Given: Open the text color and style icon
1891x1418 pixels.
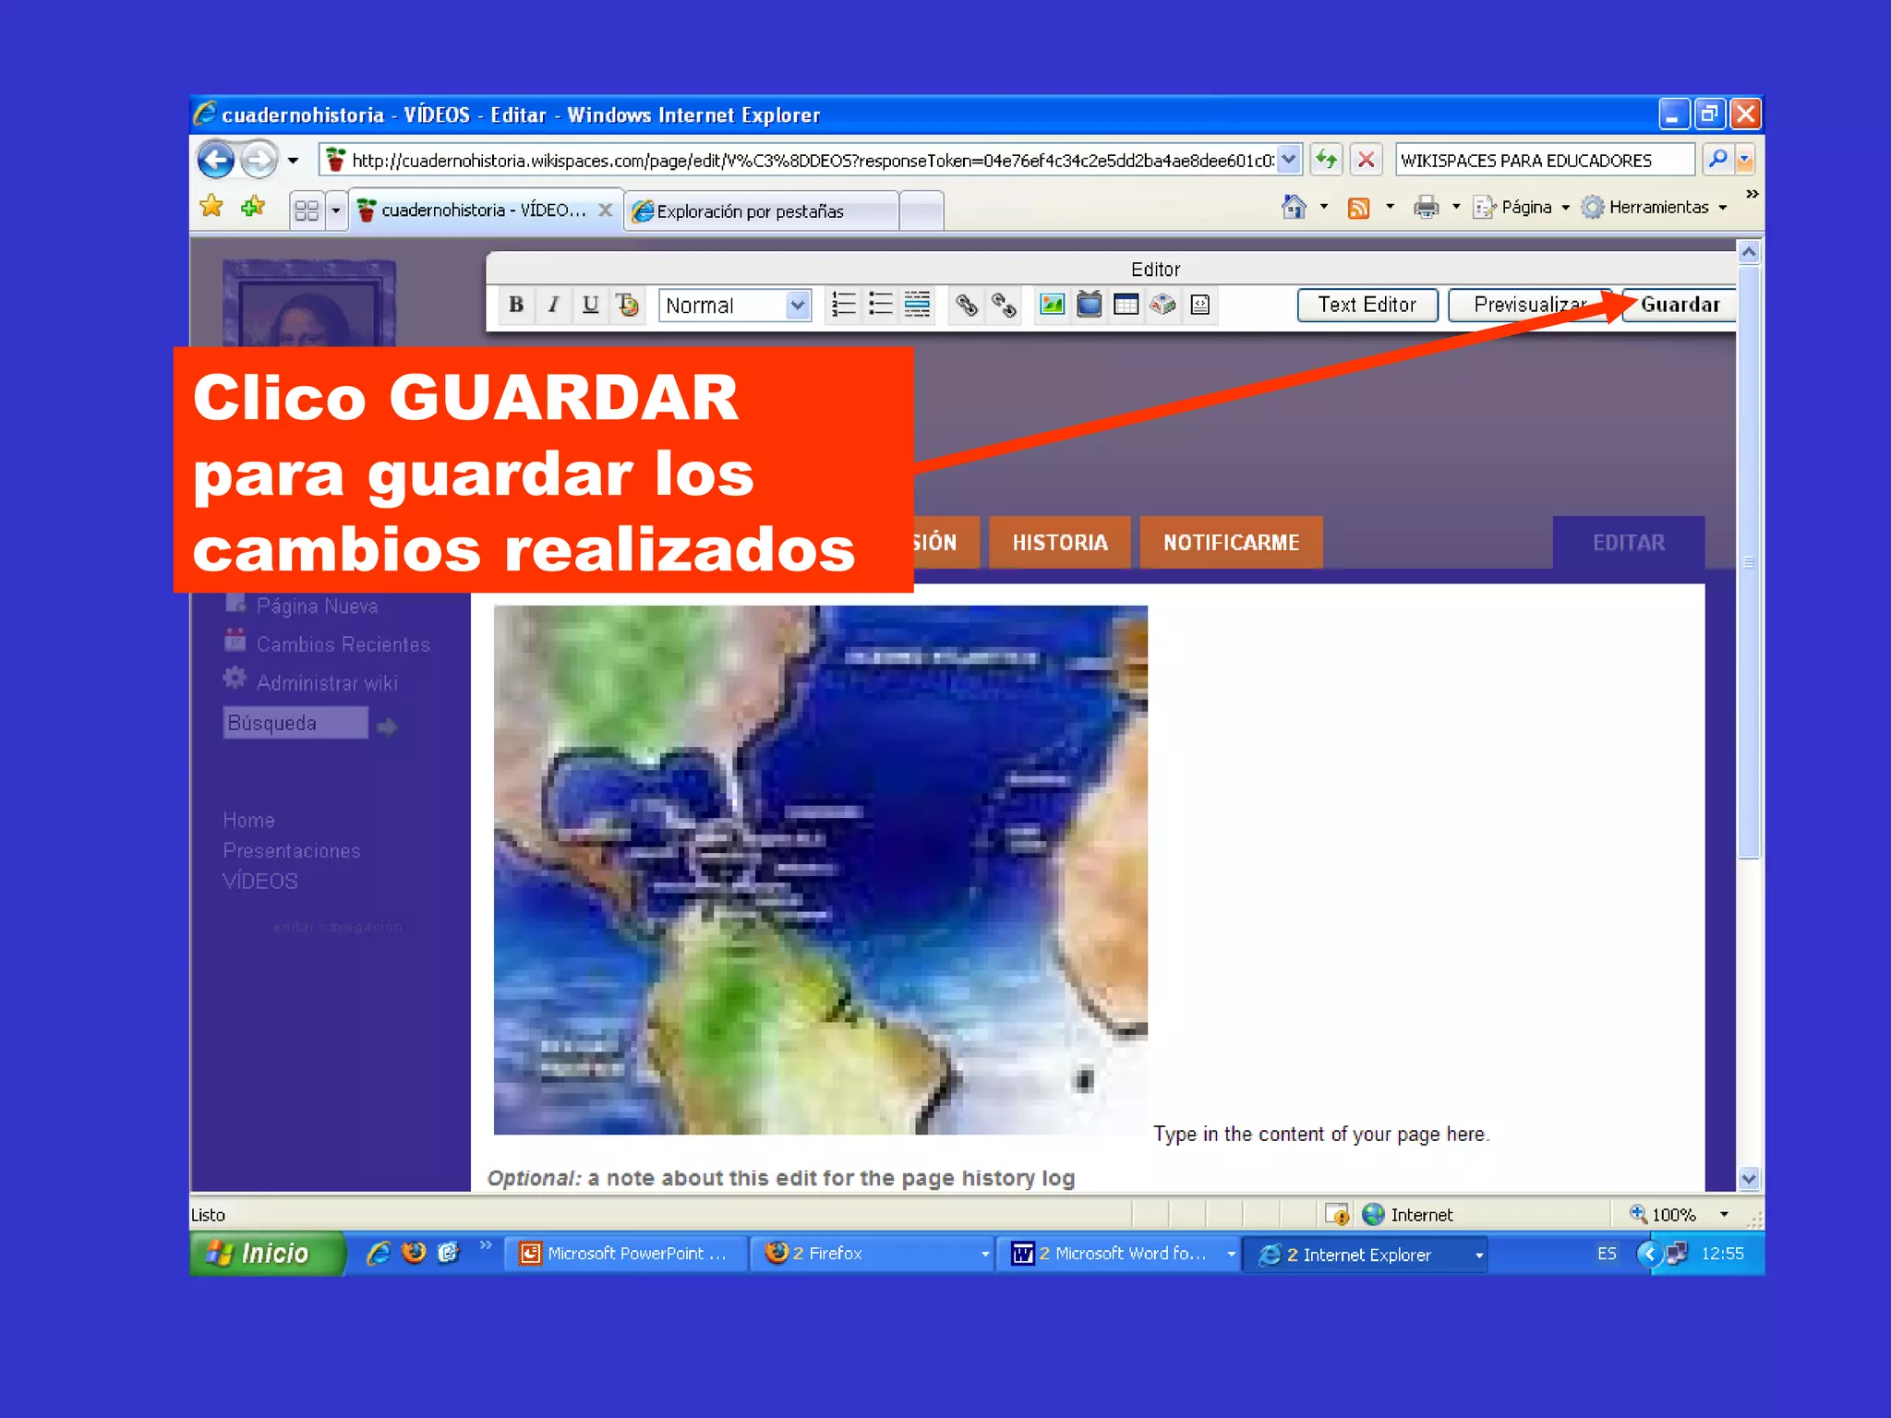Looking at the screenshot, I should click(x=628, y=305).
